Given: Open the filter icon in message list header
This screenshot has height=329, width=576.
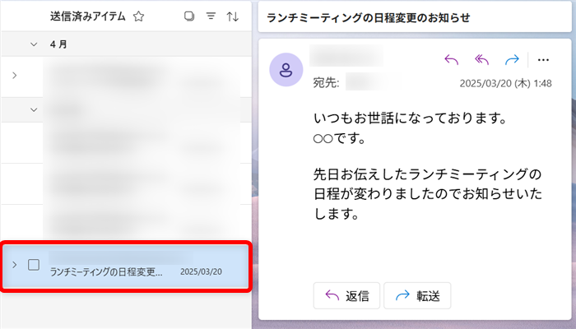Looking at the screenshot, I should (x=211, y=16).
